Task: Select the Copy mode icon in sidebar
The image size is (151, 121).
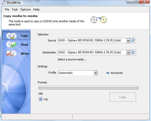Action: [11, 36]
